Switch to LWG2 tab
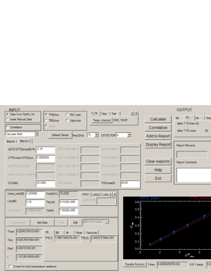The width and height of the screenshot is (211, 273). click(x=96, y=195)
